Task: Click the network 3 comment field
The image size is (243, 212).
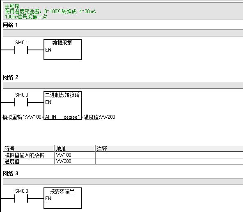Action: click(x=123, y=182)
